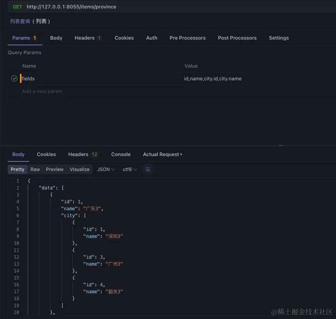Open the utf8 encoding dropdown

(x=130, y=169)
